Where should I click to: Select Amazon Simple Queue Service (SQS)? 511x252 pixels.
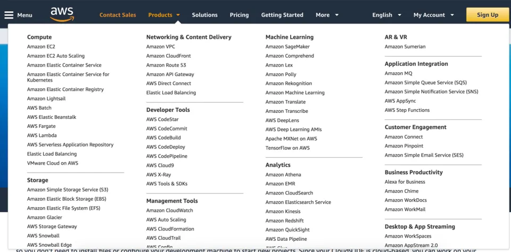click(x=426, y=83)
